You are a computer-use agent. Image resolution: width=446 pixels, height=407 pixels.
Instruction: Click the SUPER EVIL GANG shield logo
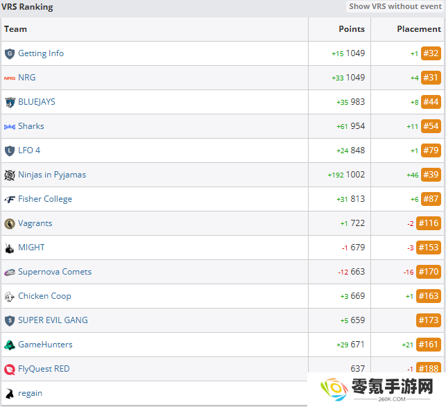[x=10, y=321]
